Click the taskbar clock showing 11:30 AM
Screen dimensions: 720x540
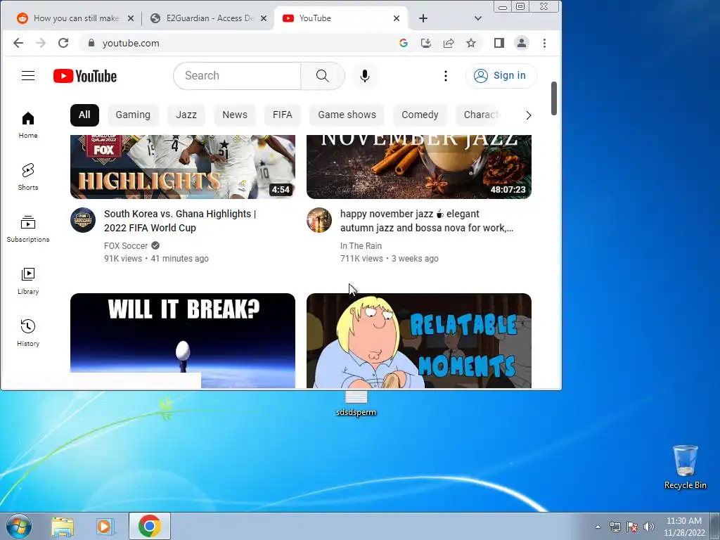tap(683, 527)
